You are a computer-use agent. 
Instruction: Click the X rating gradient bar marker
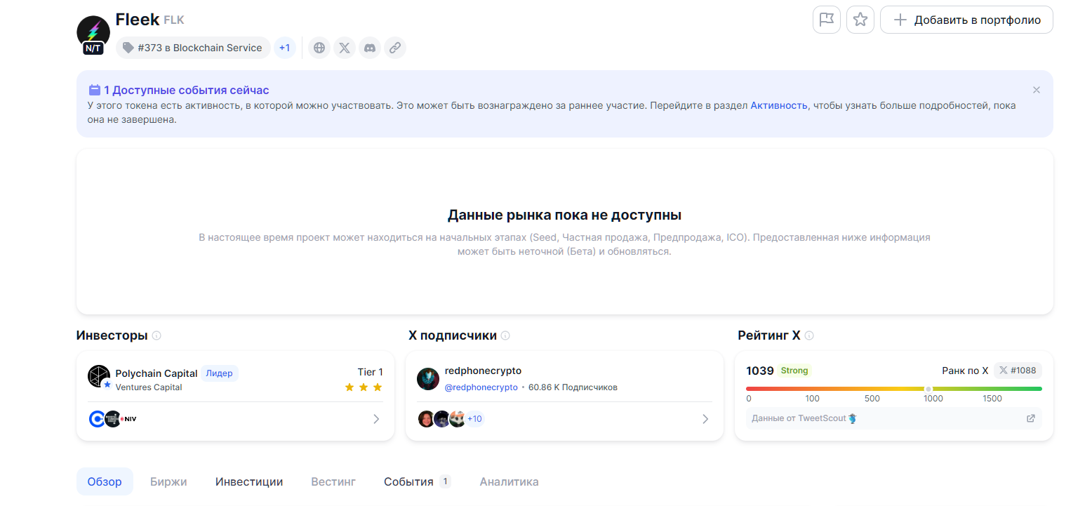click(x=928, y=389)
